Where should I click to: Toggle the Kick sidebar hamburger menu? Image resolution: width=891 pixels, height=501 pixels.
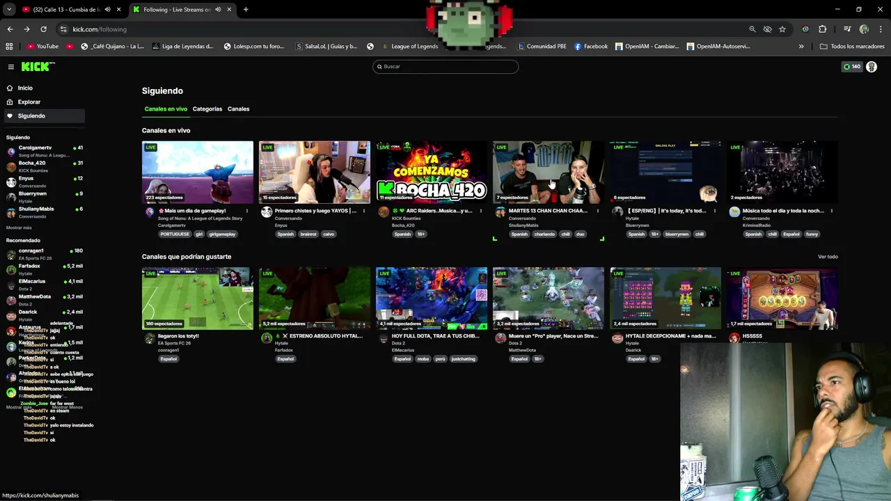coord(11,67)
